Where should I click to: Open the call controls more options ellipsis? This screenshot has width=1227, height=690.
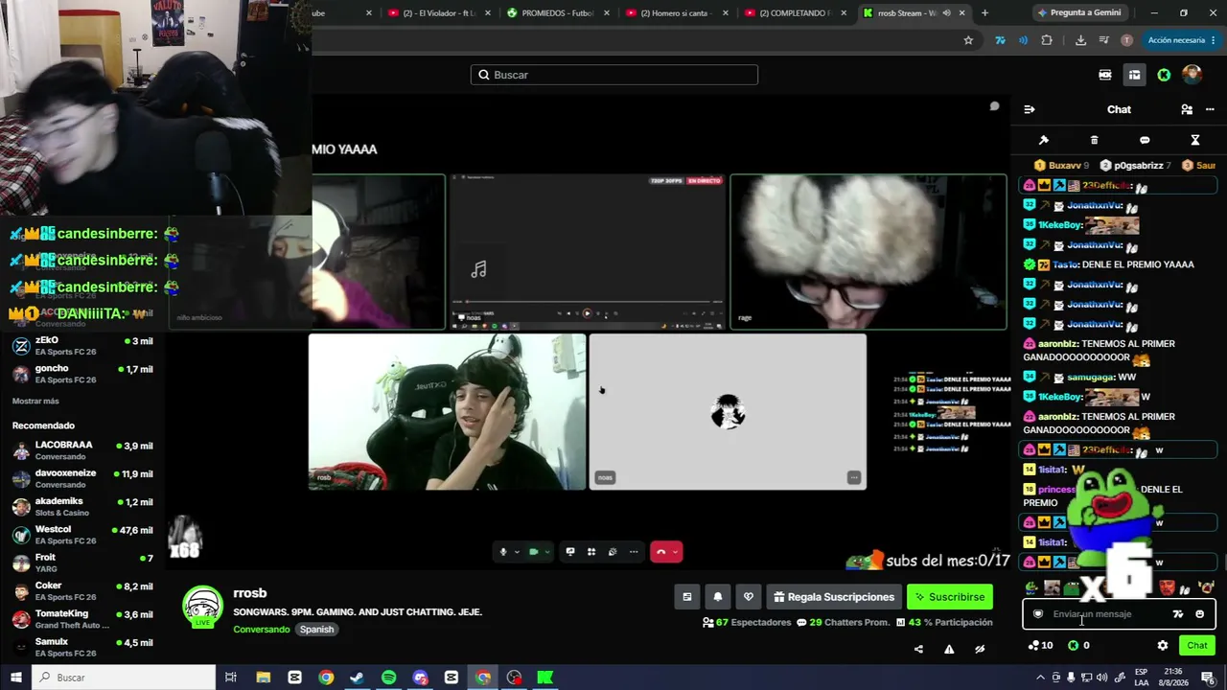coord(634,552)
